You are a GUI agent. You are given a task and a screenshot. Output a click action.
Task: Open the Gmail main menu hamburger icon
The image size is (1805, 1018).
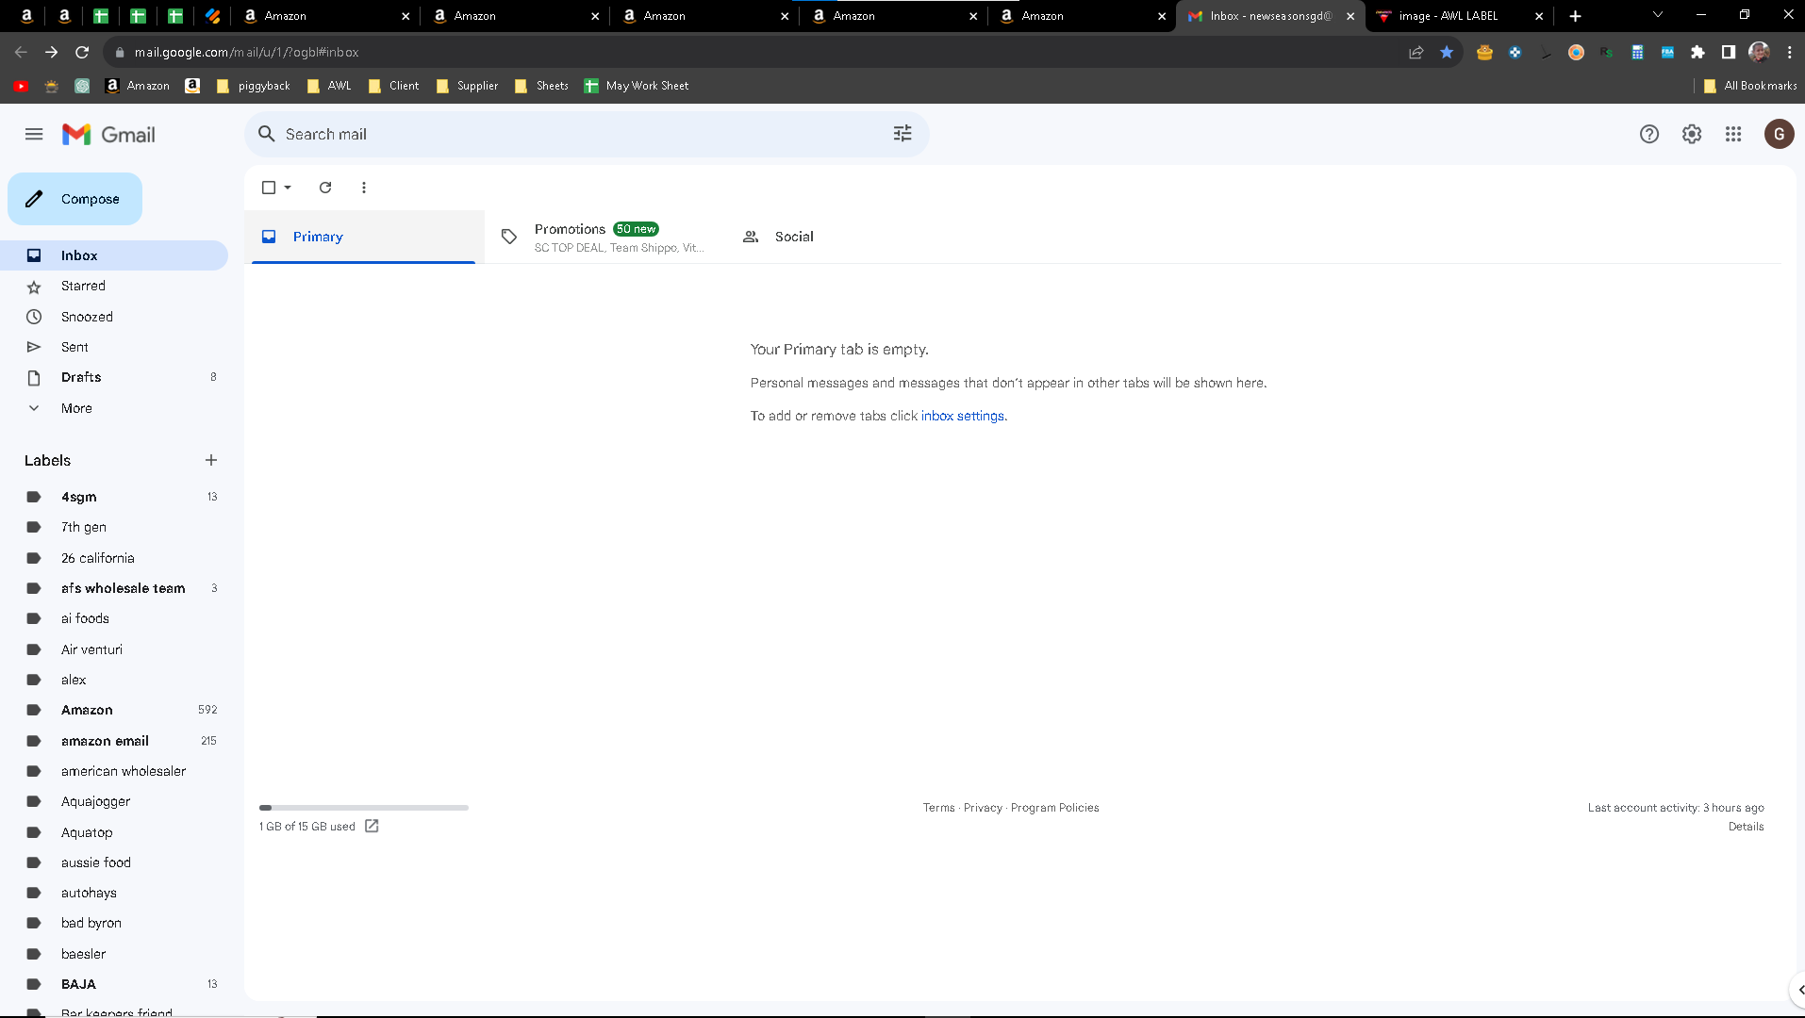click(x=34, y=134)
